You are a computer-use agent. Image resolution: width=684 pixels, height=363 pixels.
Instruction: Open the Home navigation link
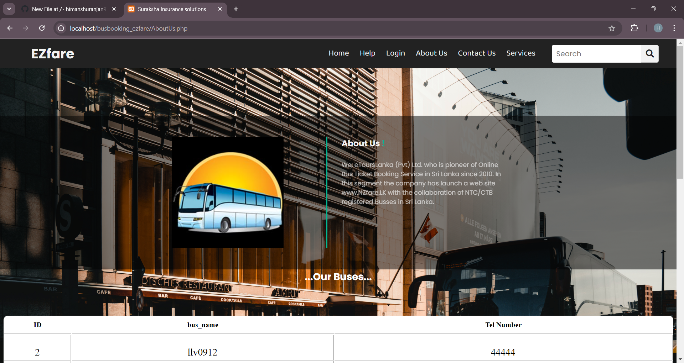point(338,53)
